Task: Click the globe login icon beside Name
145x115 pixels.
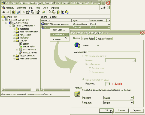Action: pyautogui.click(x=77, y=45)
